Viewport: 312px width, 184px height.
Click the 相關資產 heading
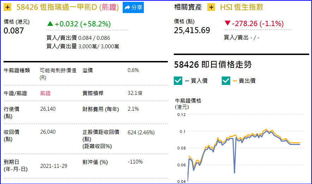coord(188,7)
